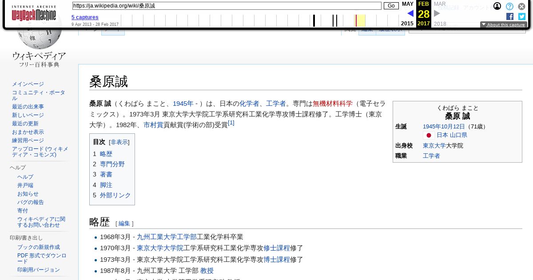
Task: Click the Wayback URL input field
Action: 227,6
